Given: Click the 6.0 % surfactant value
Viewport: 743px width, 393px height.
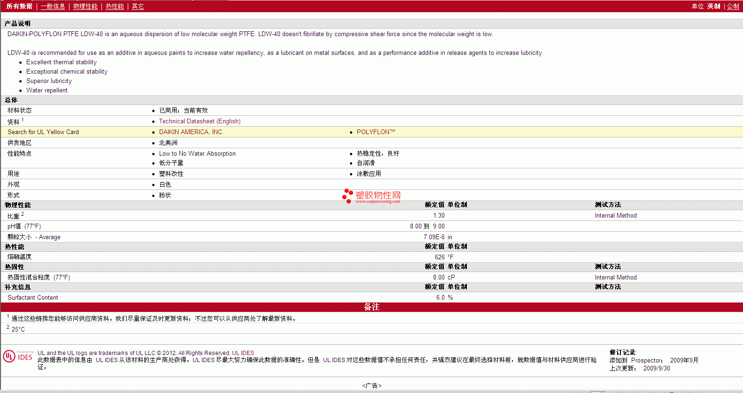Looking at the screenshot, I should click(444, 297).
